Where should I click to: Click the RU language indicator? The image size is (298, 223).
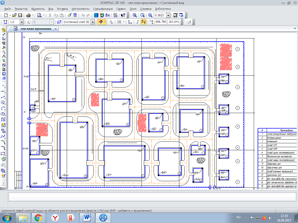(x=238, y=217)
